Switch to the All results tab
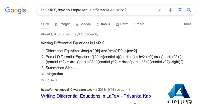 click(x=45, y=24)
